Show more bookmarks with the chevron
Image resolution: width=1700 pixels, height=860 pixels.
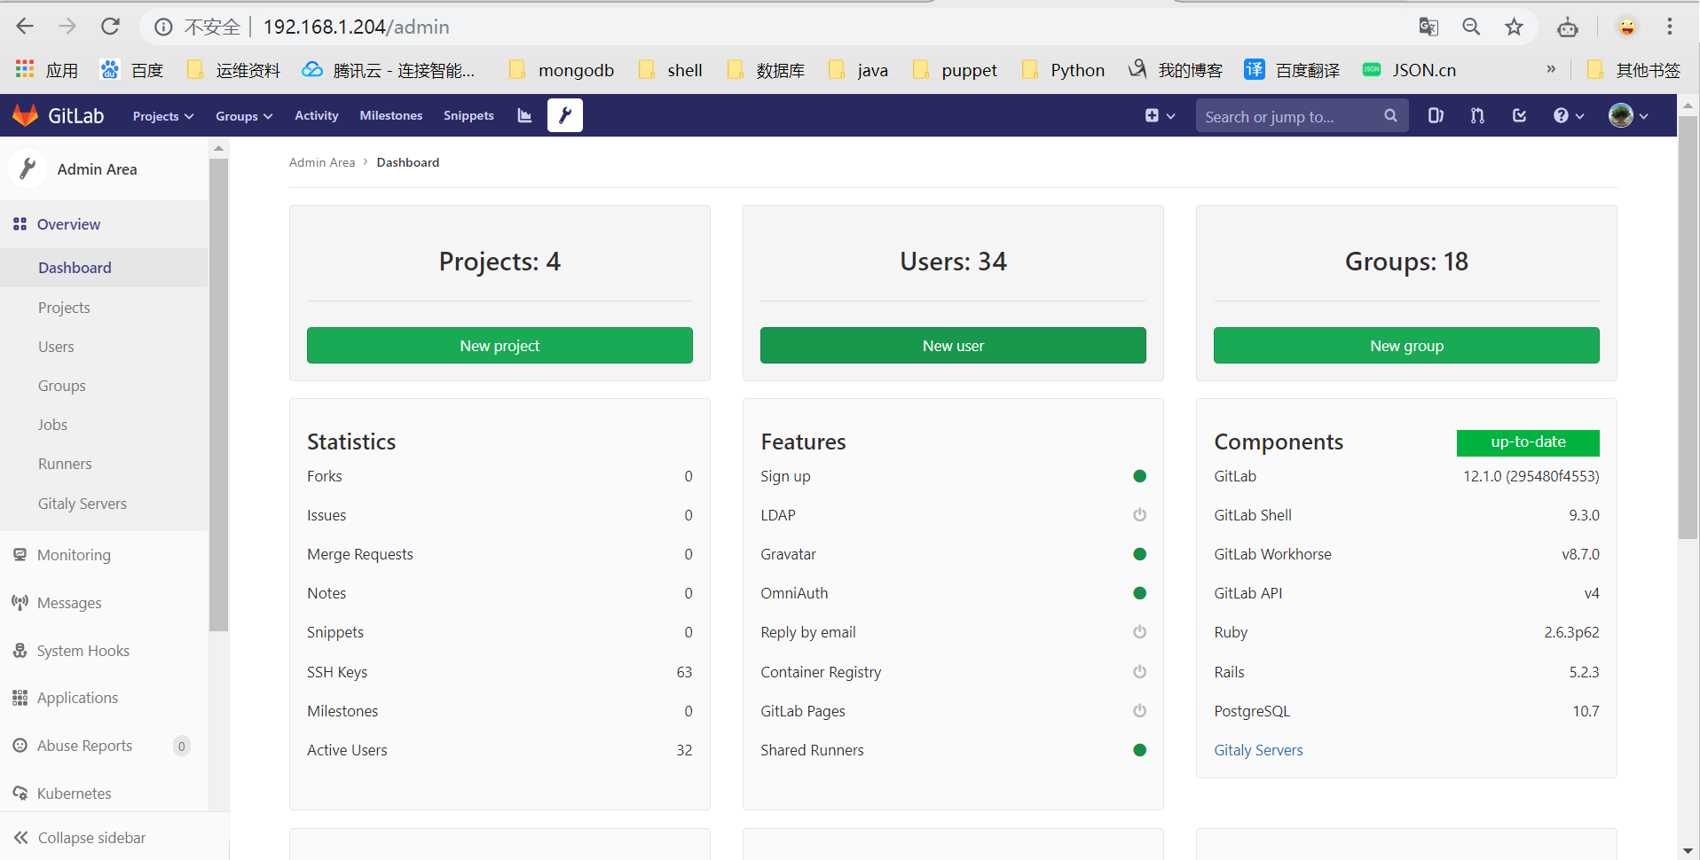pyautogui.click(x=1551, y=69)
